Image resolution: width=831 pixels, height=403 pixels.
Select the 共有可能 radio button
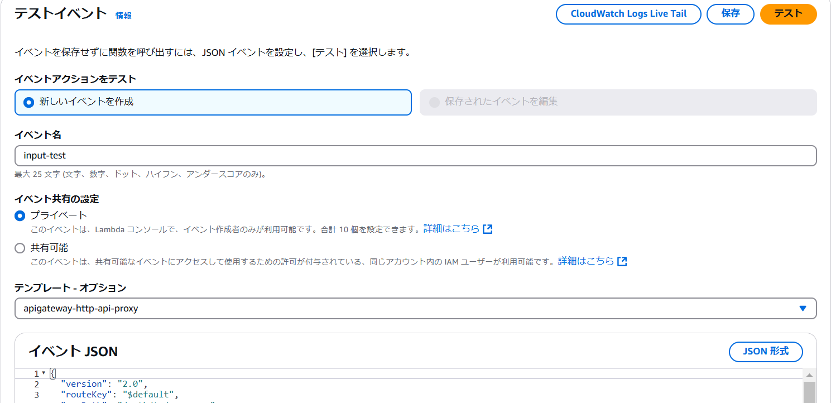[x=20, y=248]
